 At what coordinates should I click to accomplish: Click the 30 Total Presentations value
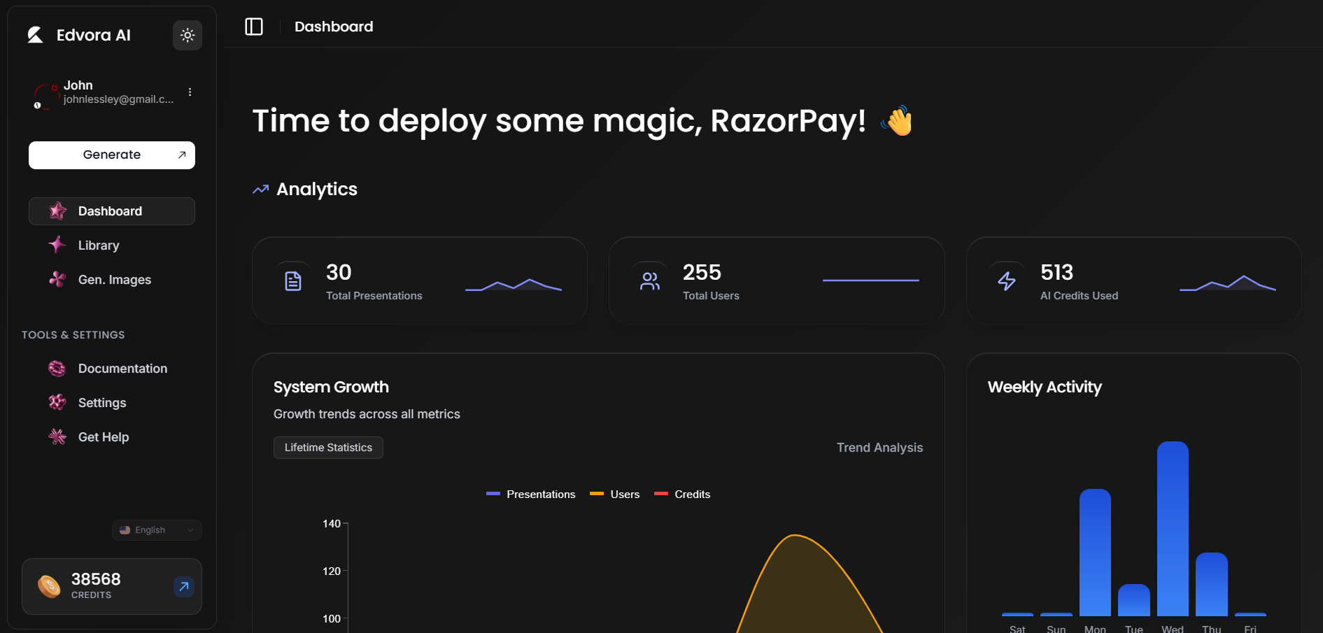click(x=339, y=272)
